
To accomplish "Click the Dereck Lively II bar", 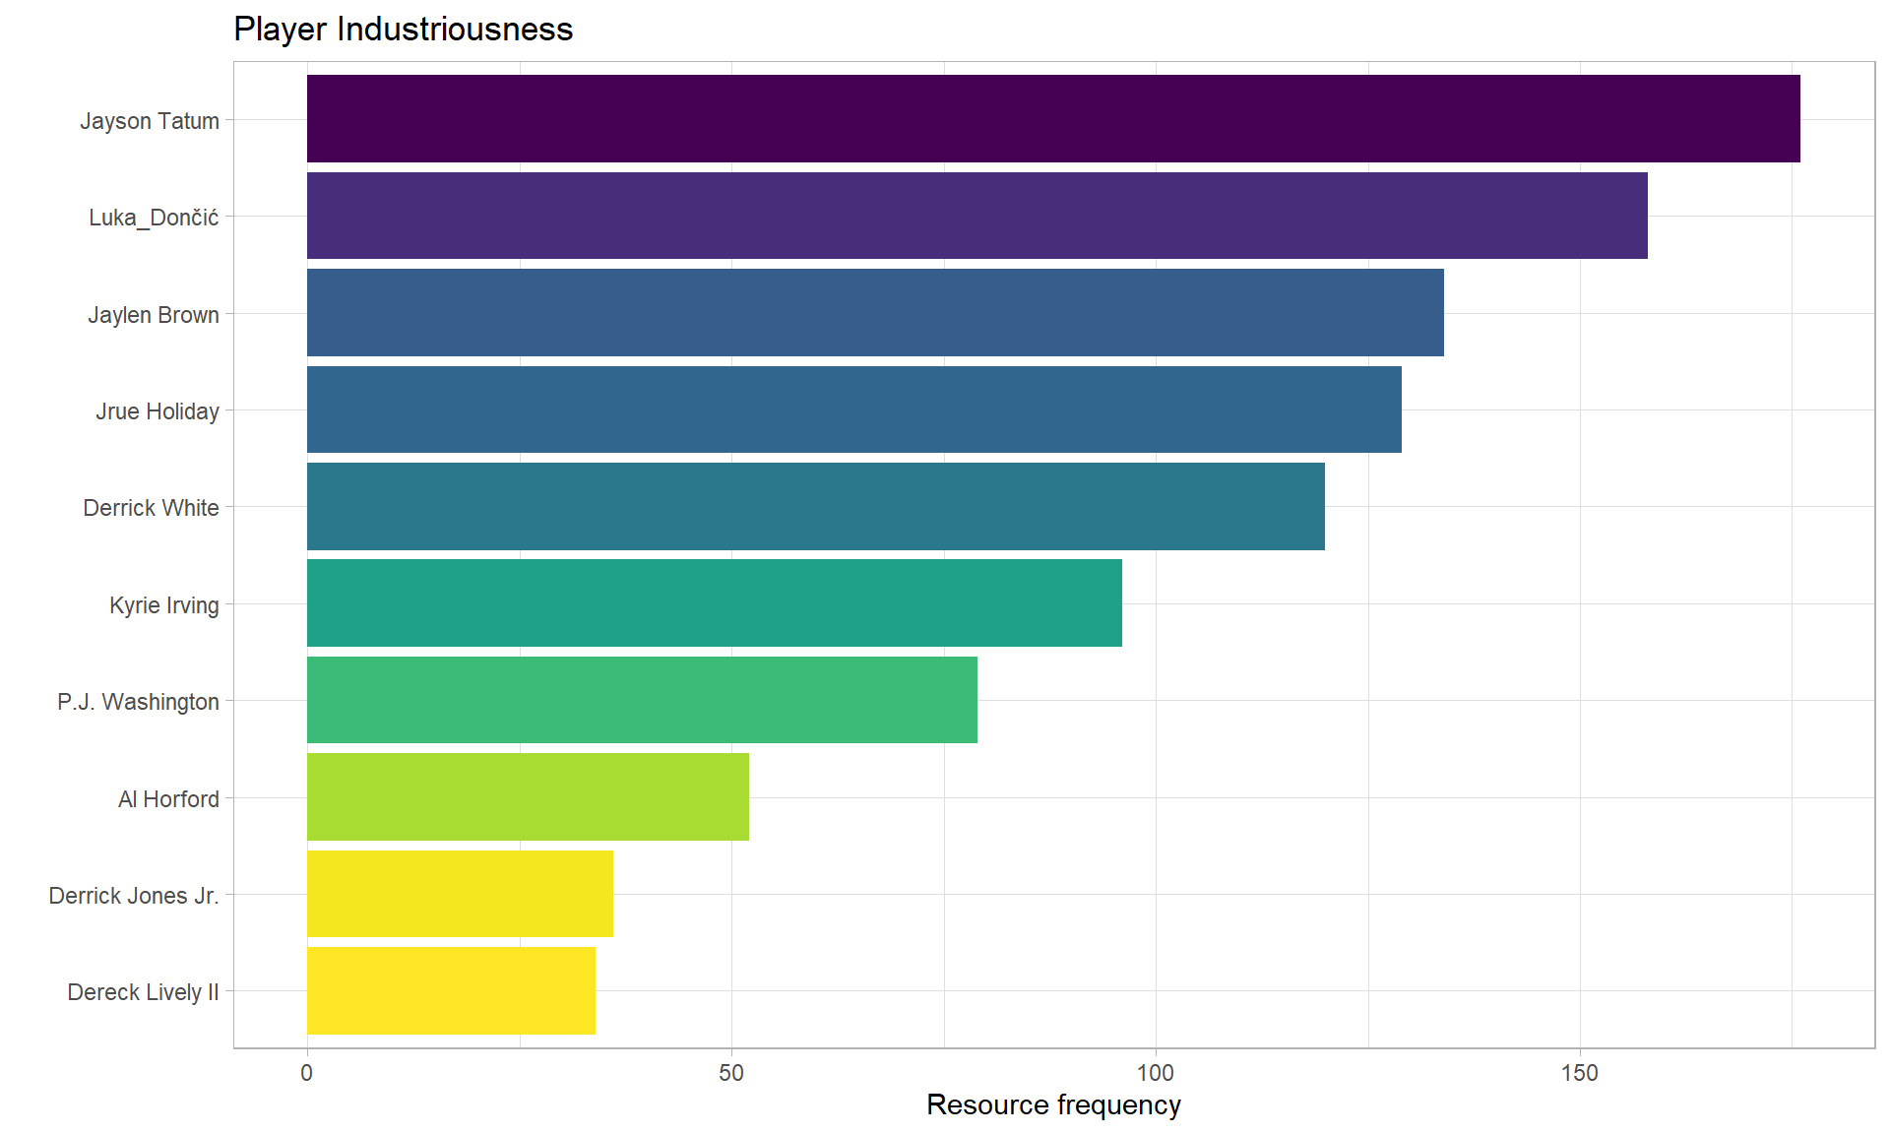I will (x=451, y=991).
